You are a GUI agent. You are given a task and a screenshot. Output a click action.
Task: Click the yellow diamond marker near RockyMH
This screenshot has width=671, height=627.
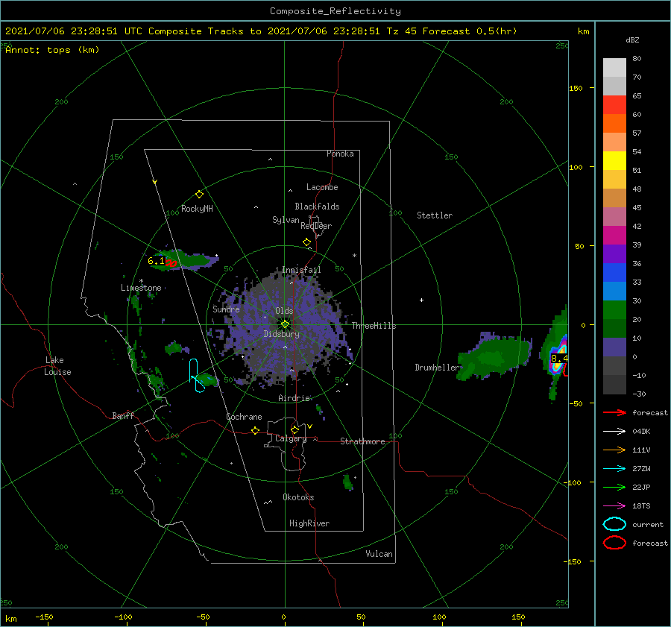coord(199,195)
